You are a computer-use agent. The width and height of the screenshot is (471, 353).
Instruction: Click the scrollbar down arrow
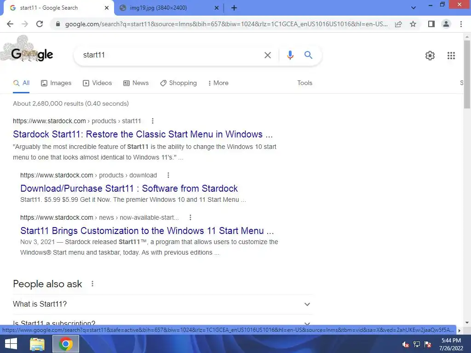(467, 323)
